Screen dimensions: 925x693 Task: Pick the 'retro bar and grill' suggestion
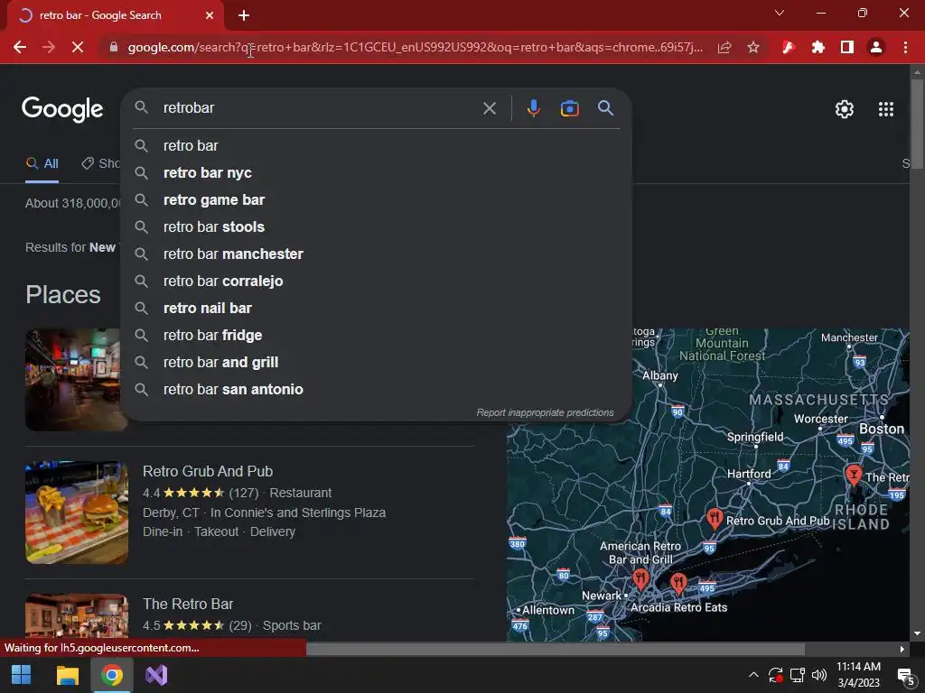pyautogui.click(x=376, y=363)
